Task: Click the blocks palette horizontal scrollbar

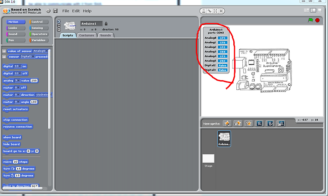Action: pyautogui.click(x=23, y=188)
